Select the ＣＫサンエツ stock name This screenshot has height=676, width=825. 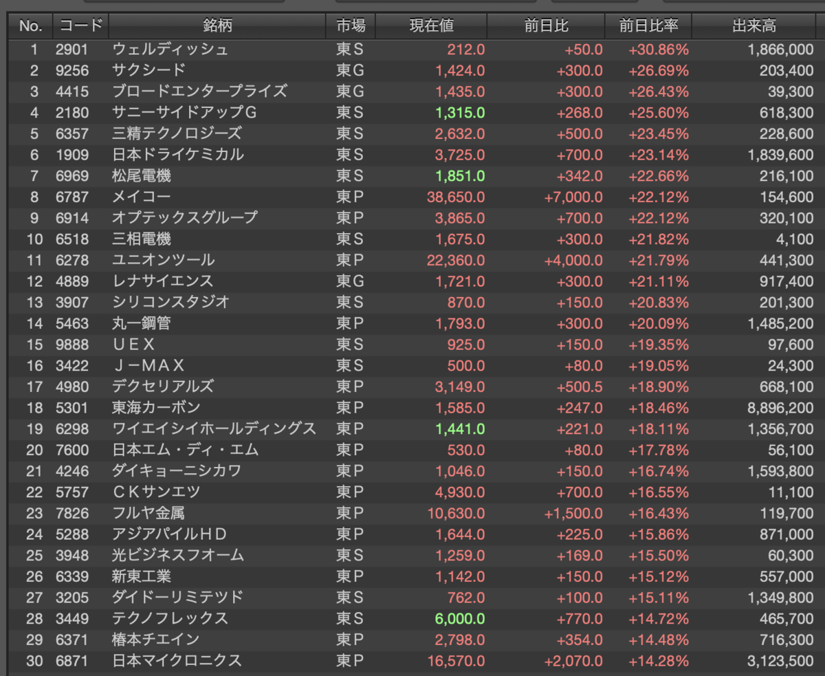click(156, 492)
